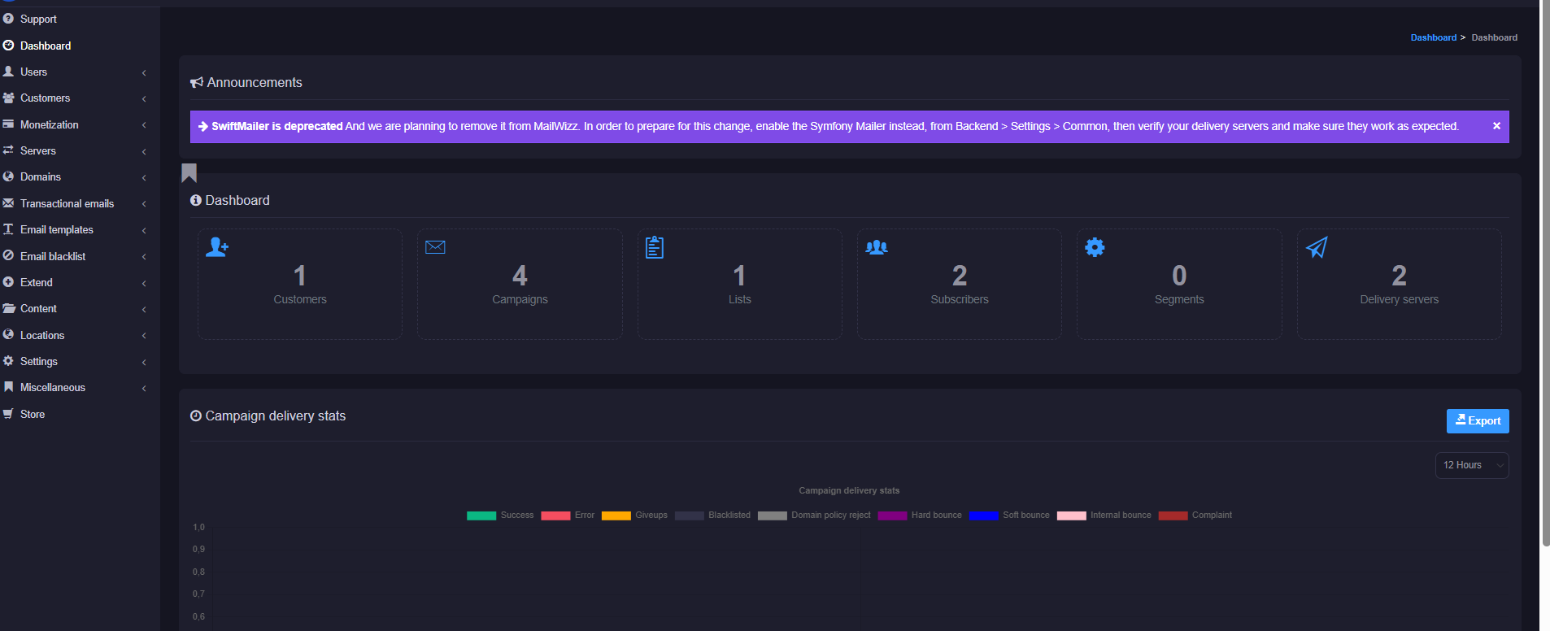The width and height of the screenshot is (1550, 631).
Task: Click the bookmark icon above Dashboard panel
Action: pyautogui.click(x=189, y=173)
